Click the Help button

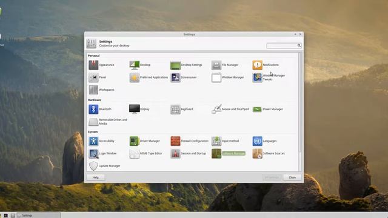pyautogui.click(x=96, y=177)
